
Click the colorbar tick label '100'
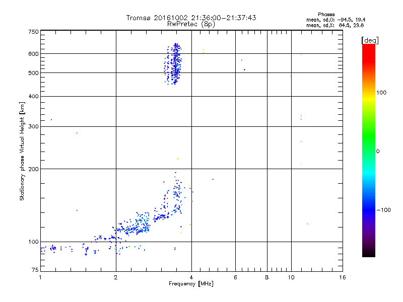pos(381,93)
